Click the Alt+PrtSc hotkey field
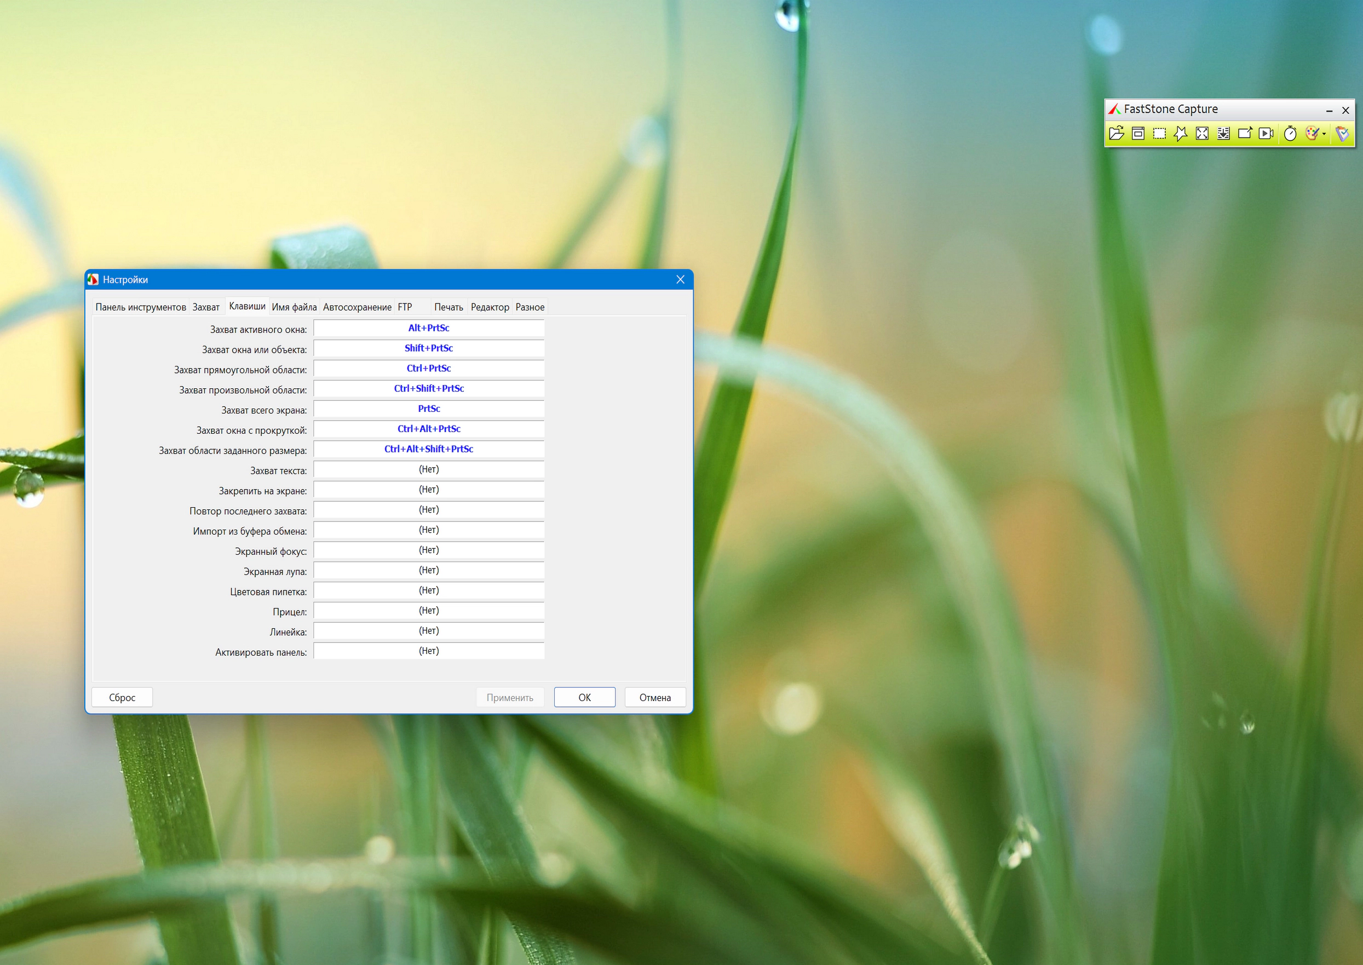This screenshot has height=965, width=1363. [429, 328]
